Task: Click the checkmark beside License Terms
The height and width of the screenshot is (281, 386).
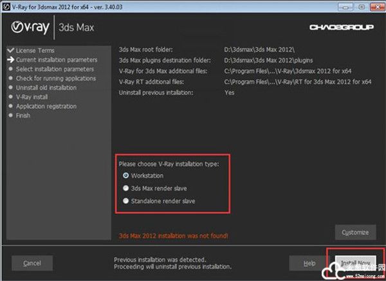Action: (x=10, y=50)
